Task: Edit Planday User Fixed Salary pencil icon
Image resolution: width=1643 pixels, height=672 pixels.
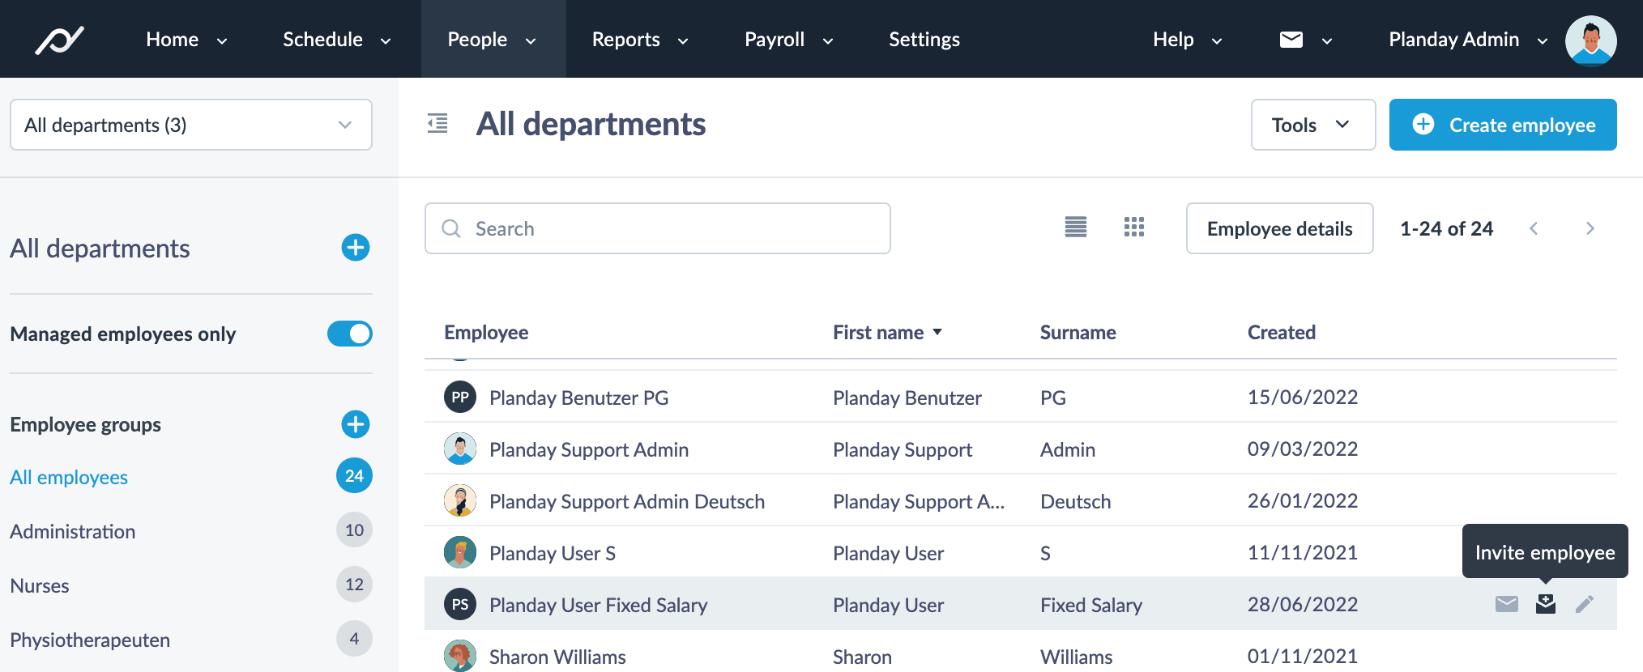Action: click(x=1584, y=604)
